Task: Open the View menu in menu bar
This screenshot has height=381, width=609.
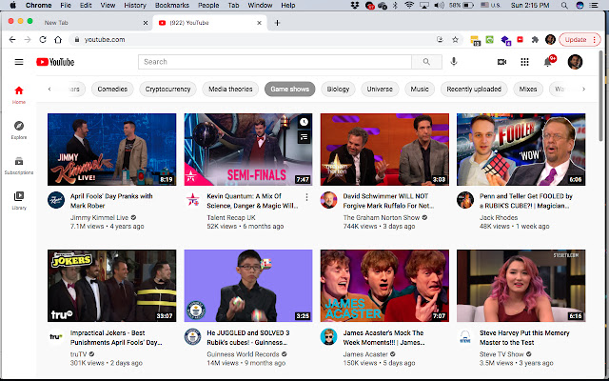Action: (108, 6)
